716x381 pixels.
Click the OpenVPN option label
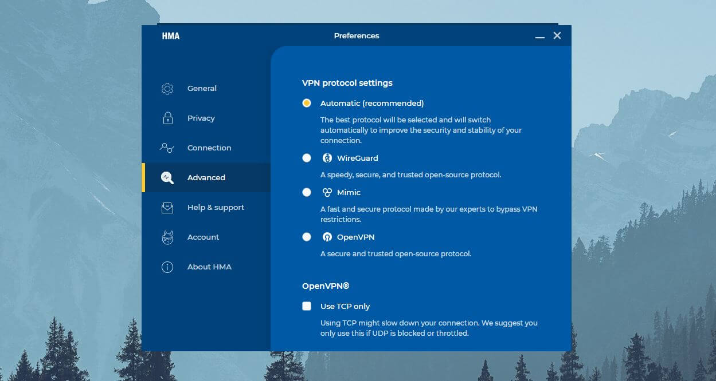point(356,237)
